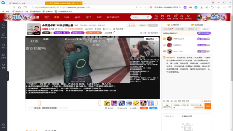233x131 pixels.
Task: Open 关注 heart icon in left sidebar
Action: pyautogui.click(x=3, y=26)
